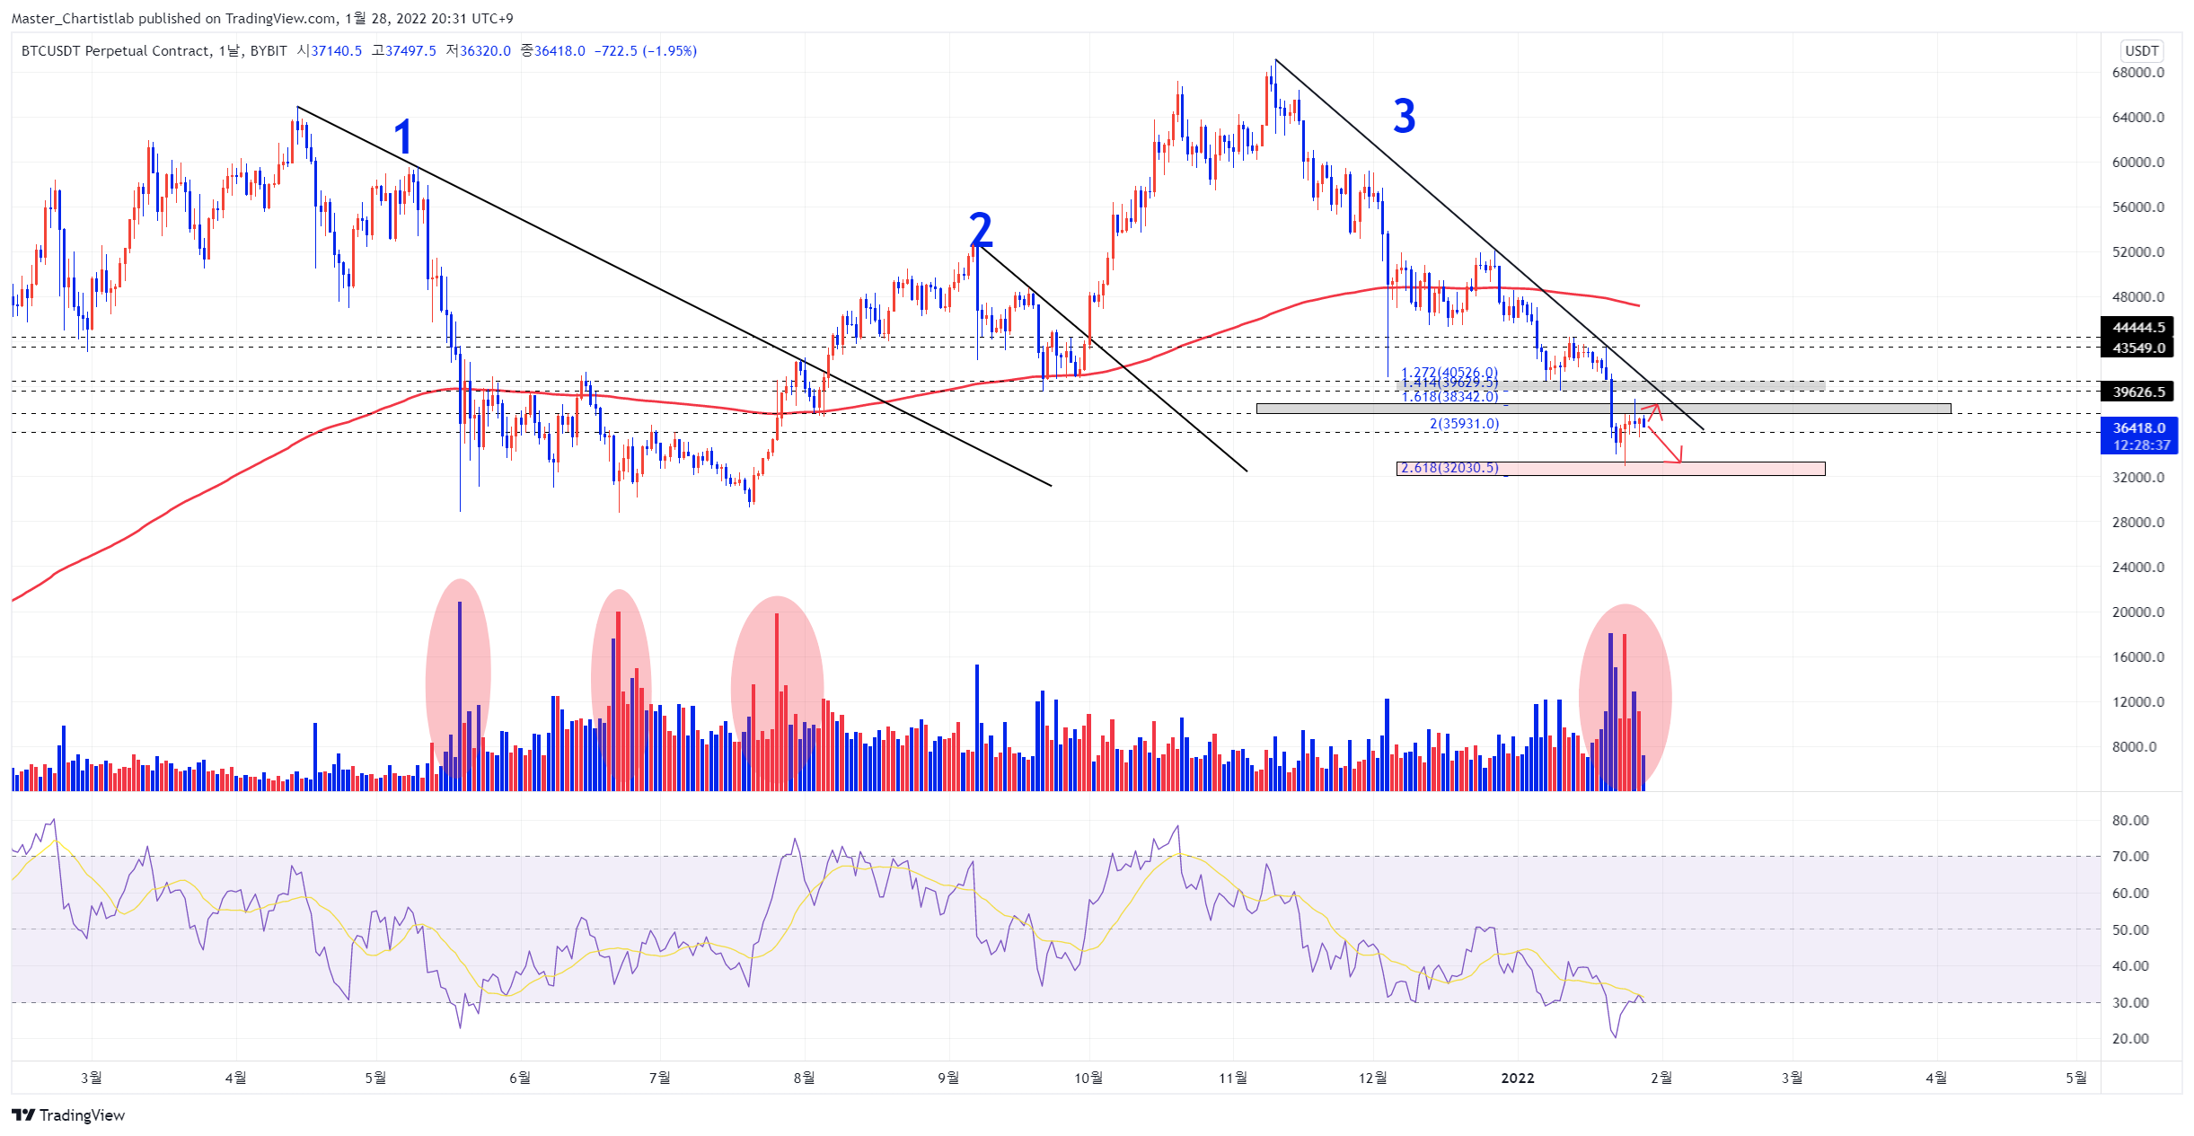This screenshot has width=2194, height=1136.
Task: Click the 52000.0 price axis value
Action: click(x=2138, y=252)
